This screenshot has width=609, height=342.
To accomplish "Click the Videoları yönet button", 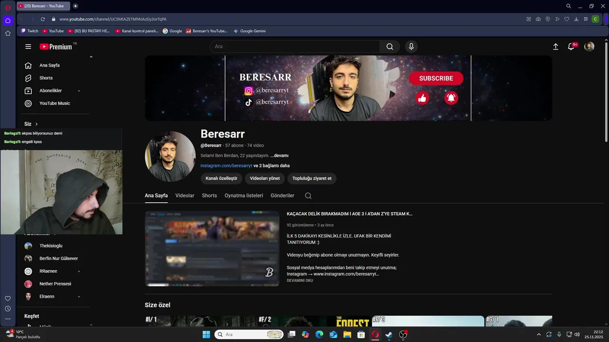I will coord(265,179).
